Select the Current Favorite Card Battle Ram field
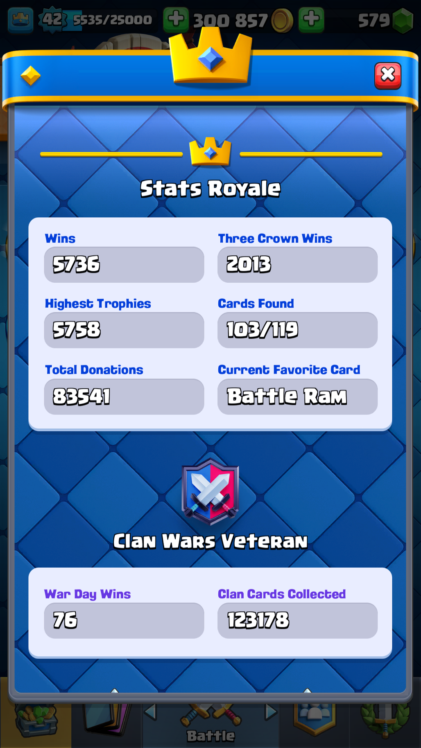 point(297,397)
